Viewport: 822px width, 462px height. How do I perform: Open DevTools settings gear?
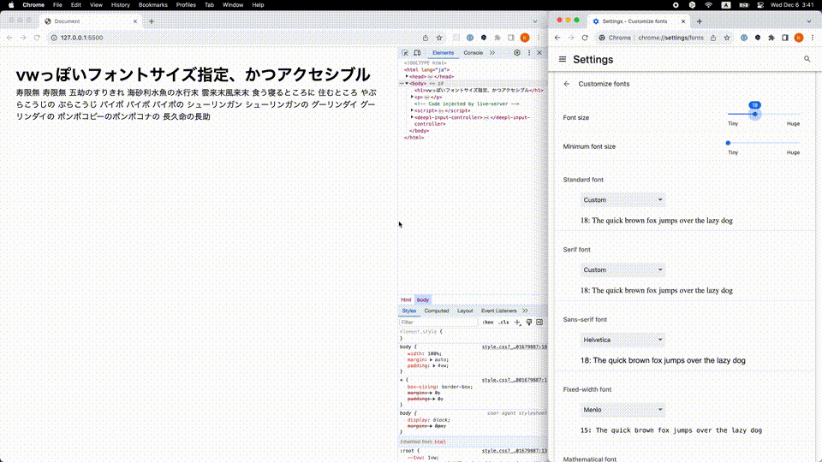pyautogui.click(x=517, y=53)
